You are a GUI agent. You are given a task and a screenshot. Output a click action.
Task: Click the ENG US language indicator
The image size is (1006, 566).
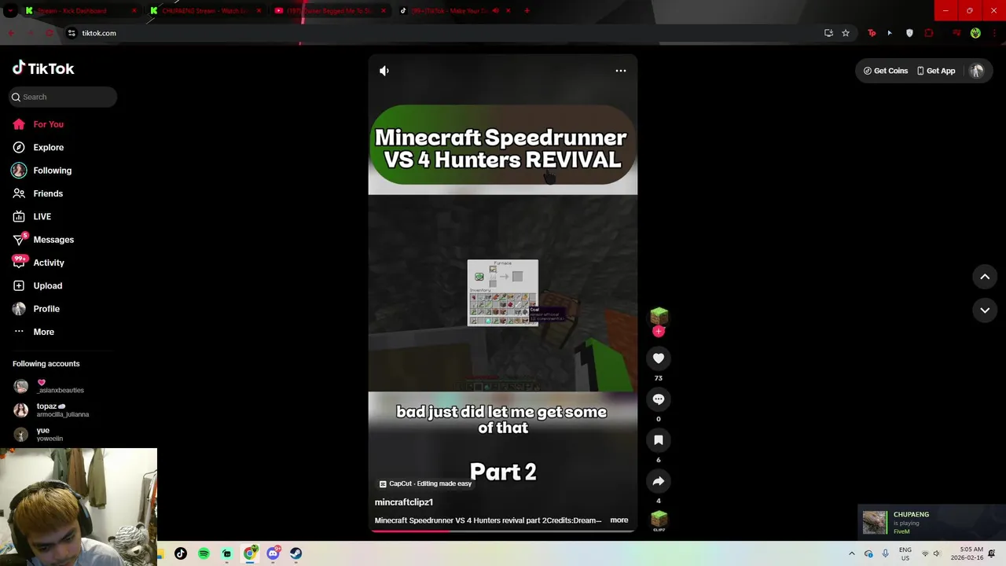[x=905, y=553]
